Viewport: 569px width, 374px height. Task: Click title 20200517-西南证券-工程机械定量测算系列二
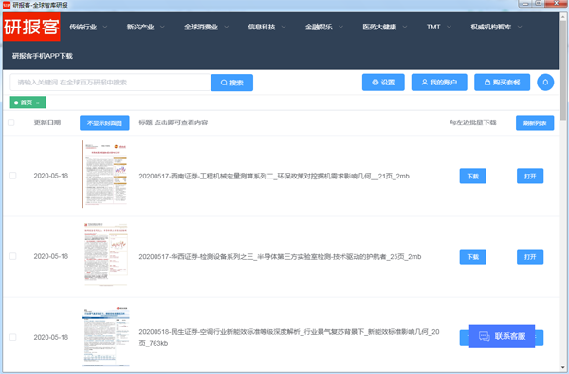pyautogui.click(x=274, y=177)
